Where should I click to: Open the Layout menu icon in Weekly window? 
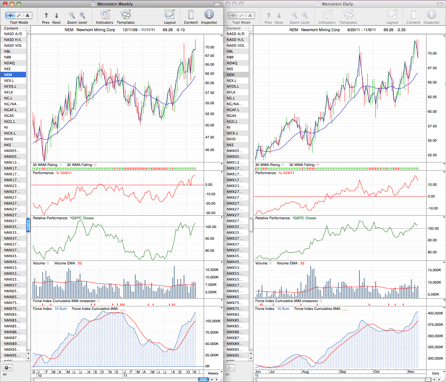coord(170,15)
